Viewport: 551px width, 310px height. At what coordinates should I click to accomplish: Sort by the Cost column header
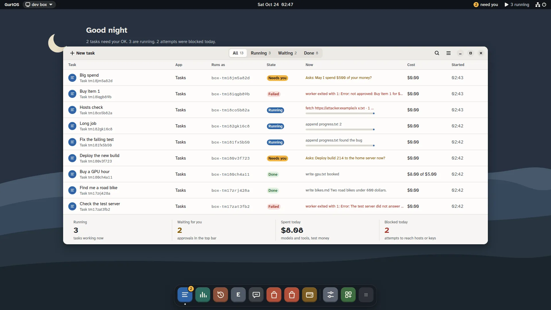tap(411, 65)
